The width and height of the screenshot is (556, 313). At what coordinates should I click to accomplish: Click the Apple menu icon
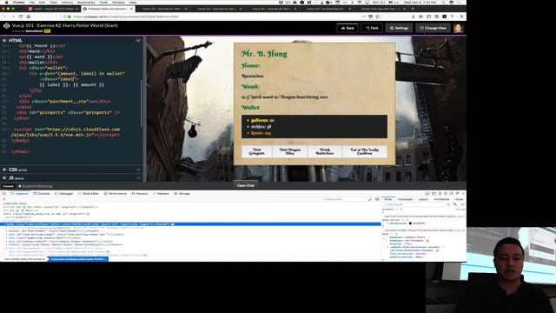click(6, 3)
